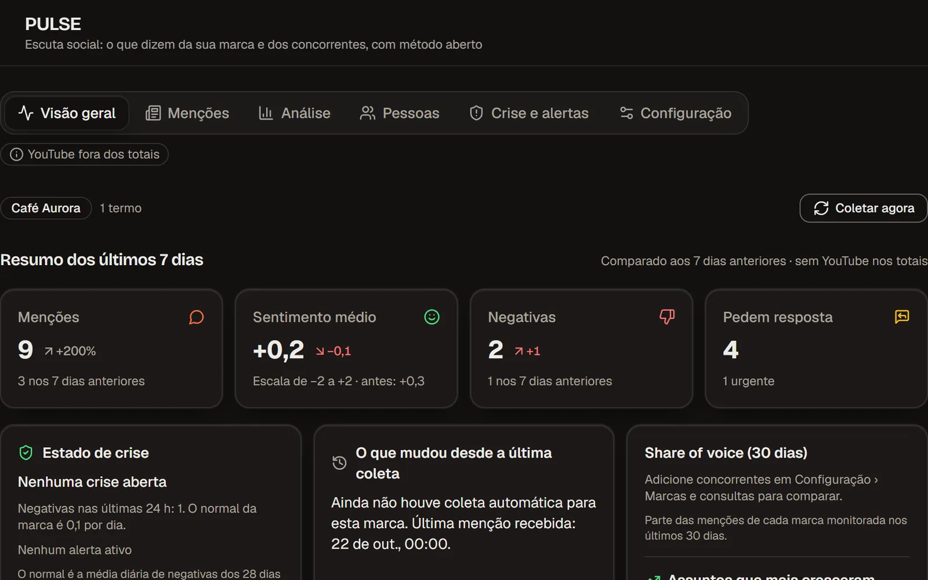928x580 pixels.
Task: Click the thumbs-down icon on Negativas card
Action: coord(667,317)
